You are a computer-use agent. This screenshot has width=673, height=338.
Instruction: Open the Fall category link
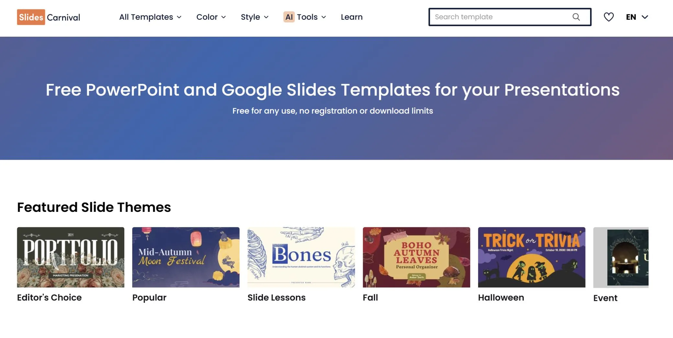[x=370, y=297]
